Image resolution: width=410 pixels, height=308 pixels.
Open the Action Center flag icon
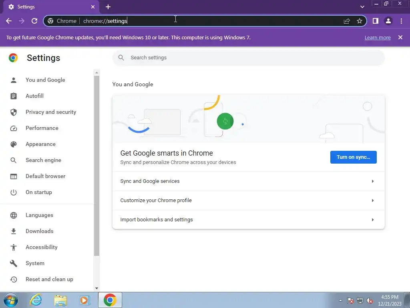350,300
